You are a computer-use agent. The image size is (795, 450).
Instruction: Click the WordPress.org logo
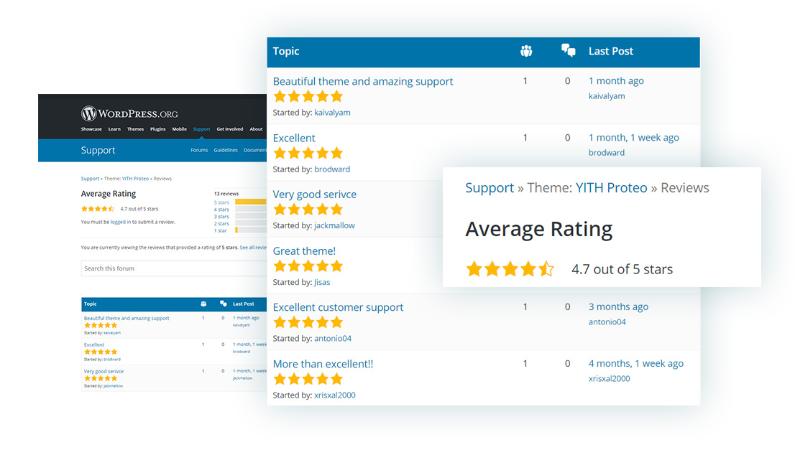[x=129, y=113]
